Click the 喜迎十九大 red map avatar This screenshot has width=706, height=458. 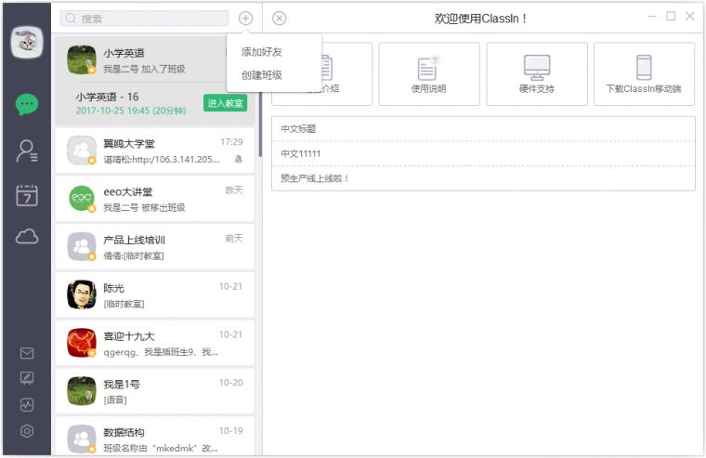[82, 343]
